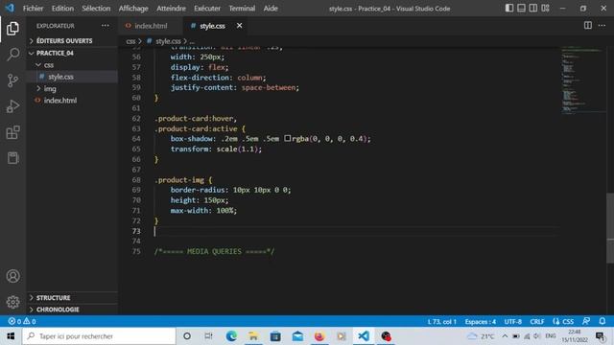Click the .product-img selector text
Screen dimensions: 614x345
point(179,180)
